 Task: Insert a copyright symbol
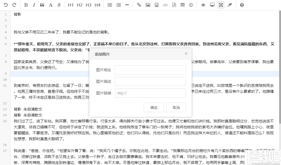click(191, 5)
